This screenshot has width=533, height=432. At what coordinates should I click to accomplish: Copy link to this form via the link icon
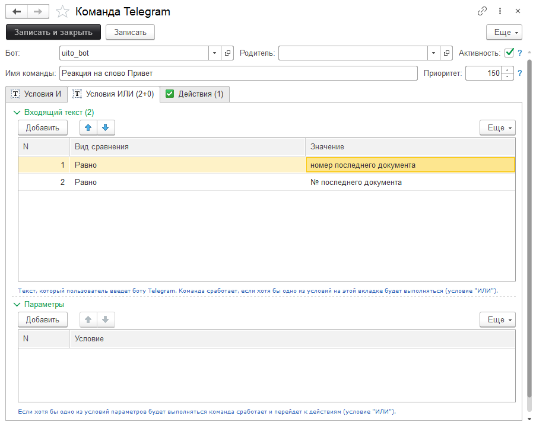[x=482, y=11]
